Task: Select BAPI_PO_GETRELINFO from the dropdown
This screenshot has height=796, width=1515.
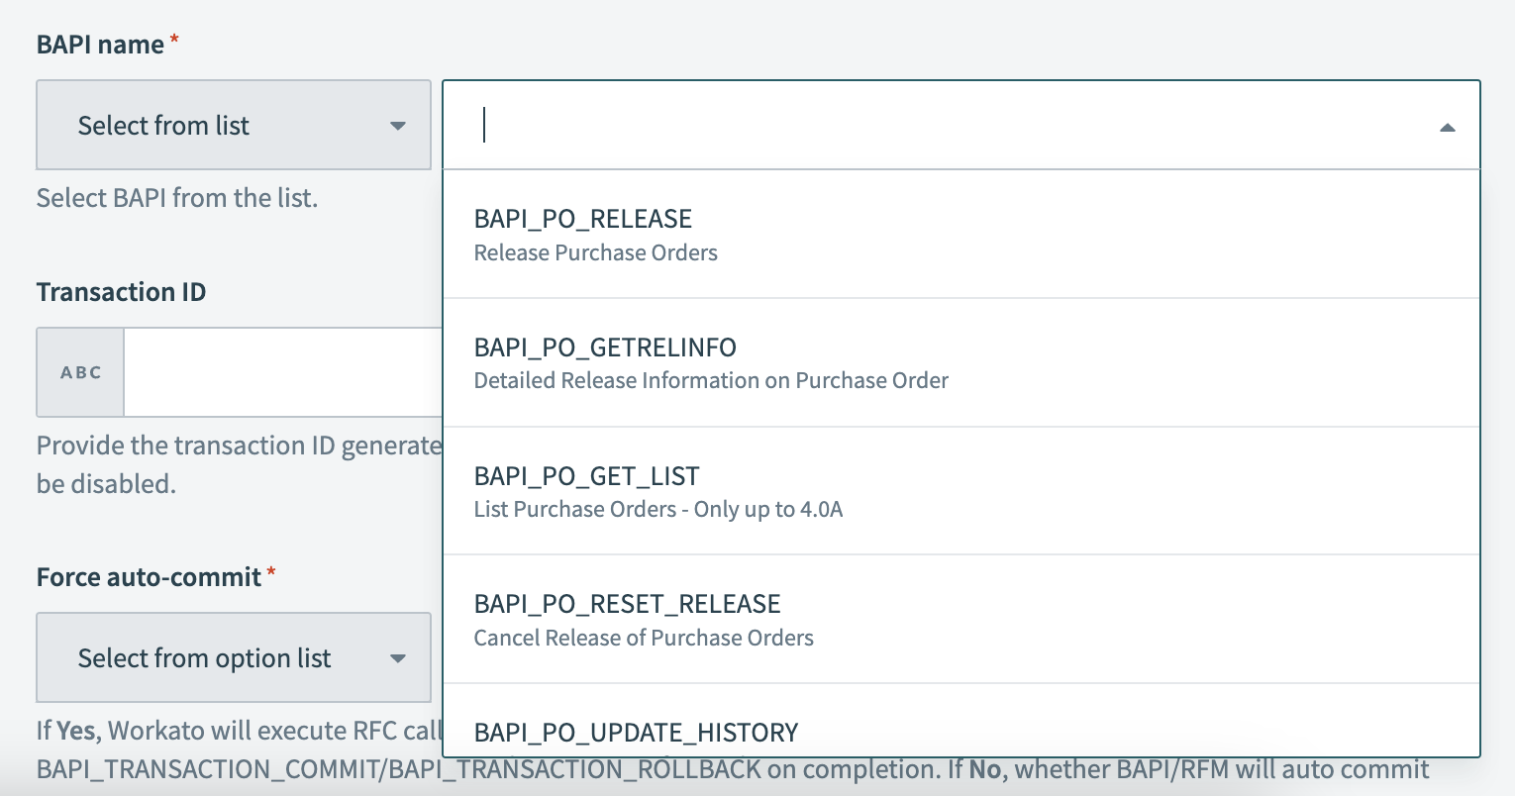Action: point(605,348)
